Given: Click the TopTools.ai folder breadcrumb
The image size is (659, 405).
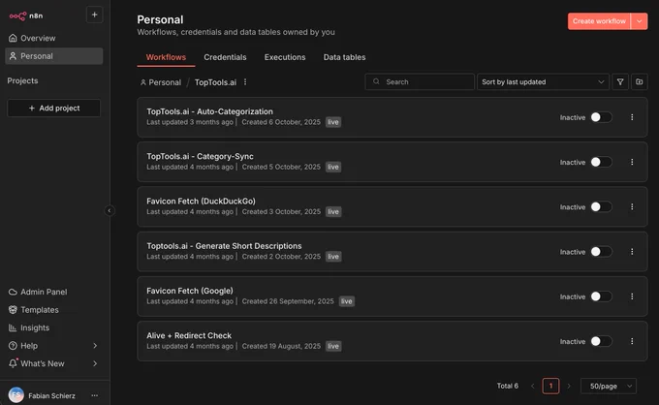Looking at the screenshot, I should point(215,82).
